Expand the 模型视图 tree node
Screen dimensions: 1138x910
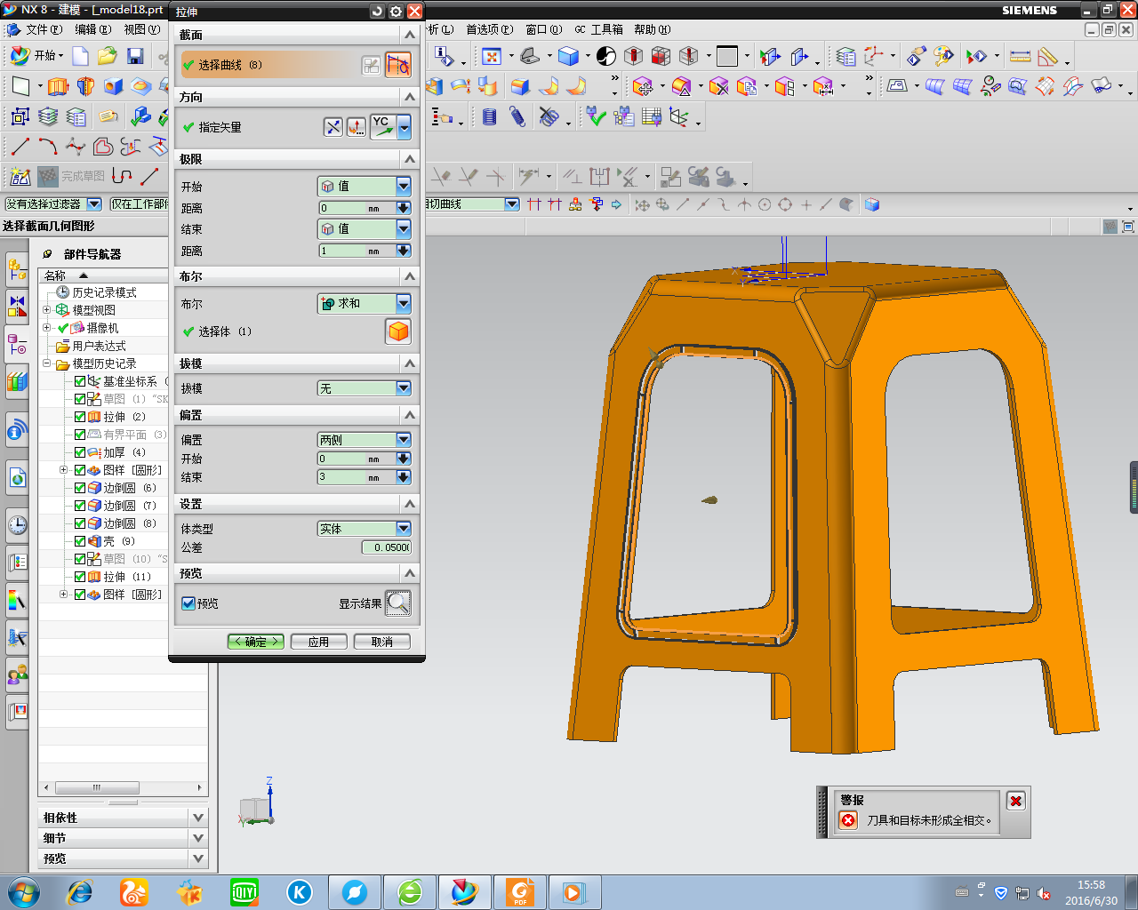pos(47,310)
